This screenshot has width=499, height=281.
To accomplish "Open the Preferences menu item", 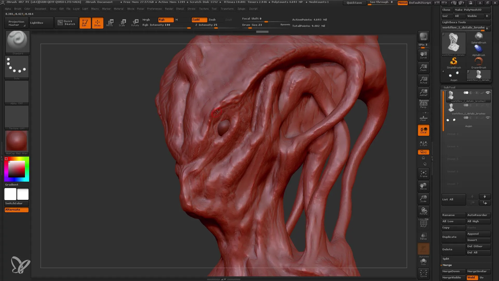I will [154, 9].
